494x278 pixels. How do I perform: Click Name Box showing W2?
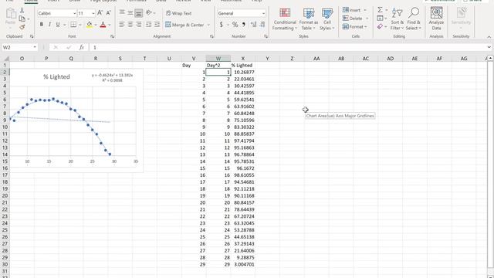[x=16, y=47]
